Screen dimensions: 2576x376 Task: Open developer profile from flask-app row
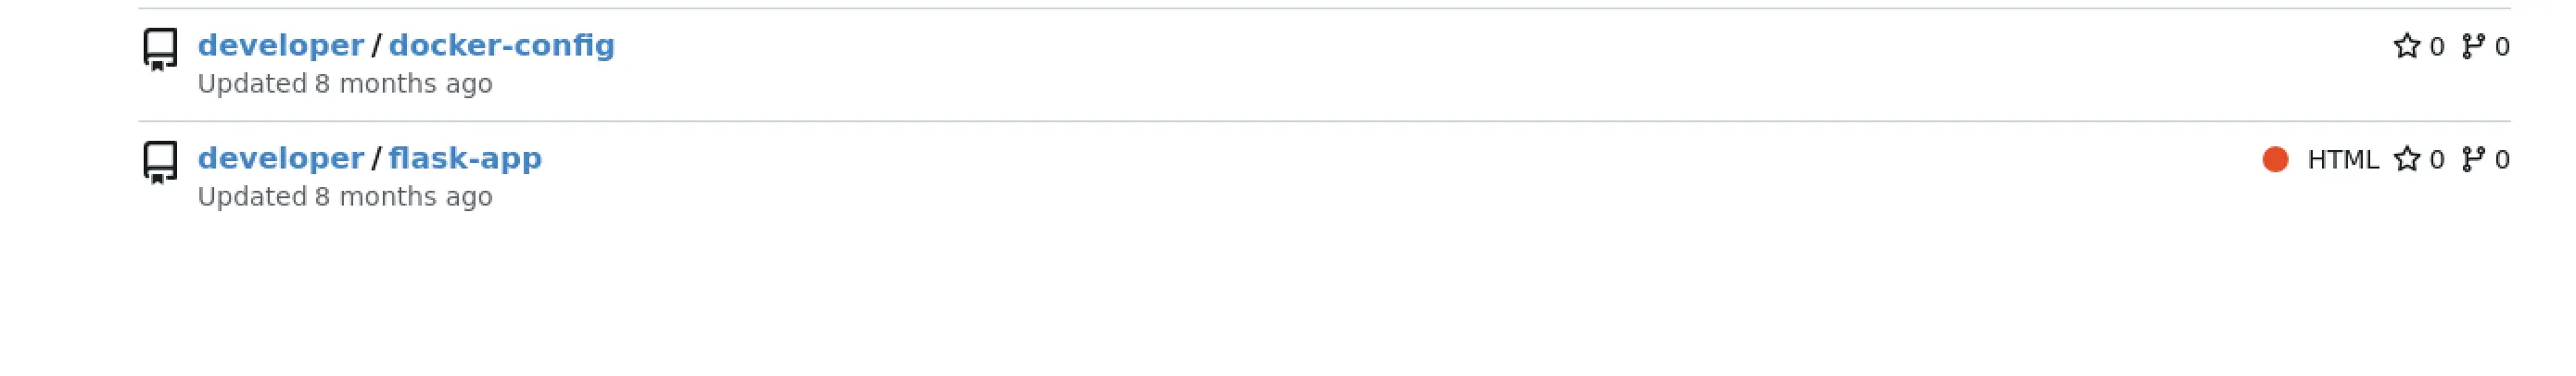[280, 159]
